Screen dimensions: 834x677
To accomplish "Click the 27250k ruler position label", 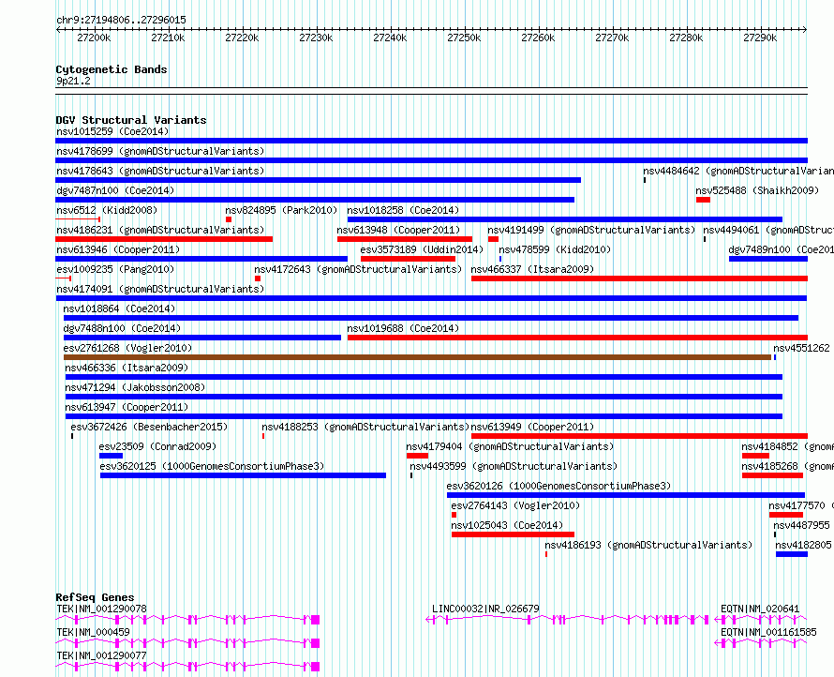I will [464, 38].
